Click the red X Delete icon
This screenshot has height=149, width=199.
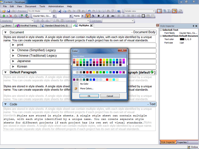(x=11, y=16)
